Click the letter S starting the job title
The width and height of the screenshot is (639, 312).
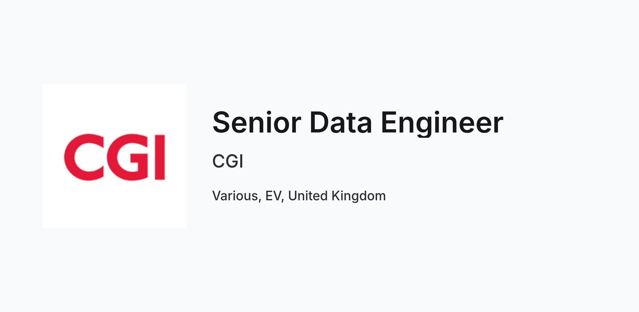pyautogui.click(x=221, y=122)
